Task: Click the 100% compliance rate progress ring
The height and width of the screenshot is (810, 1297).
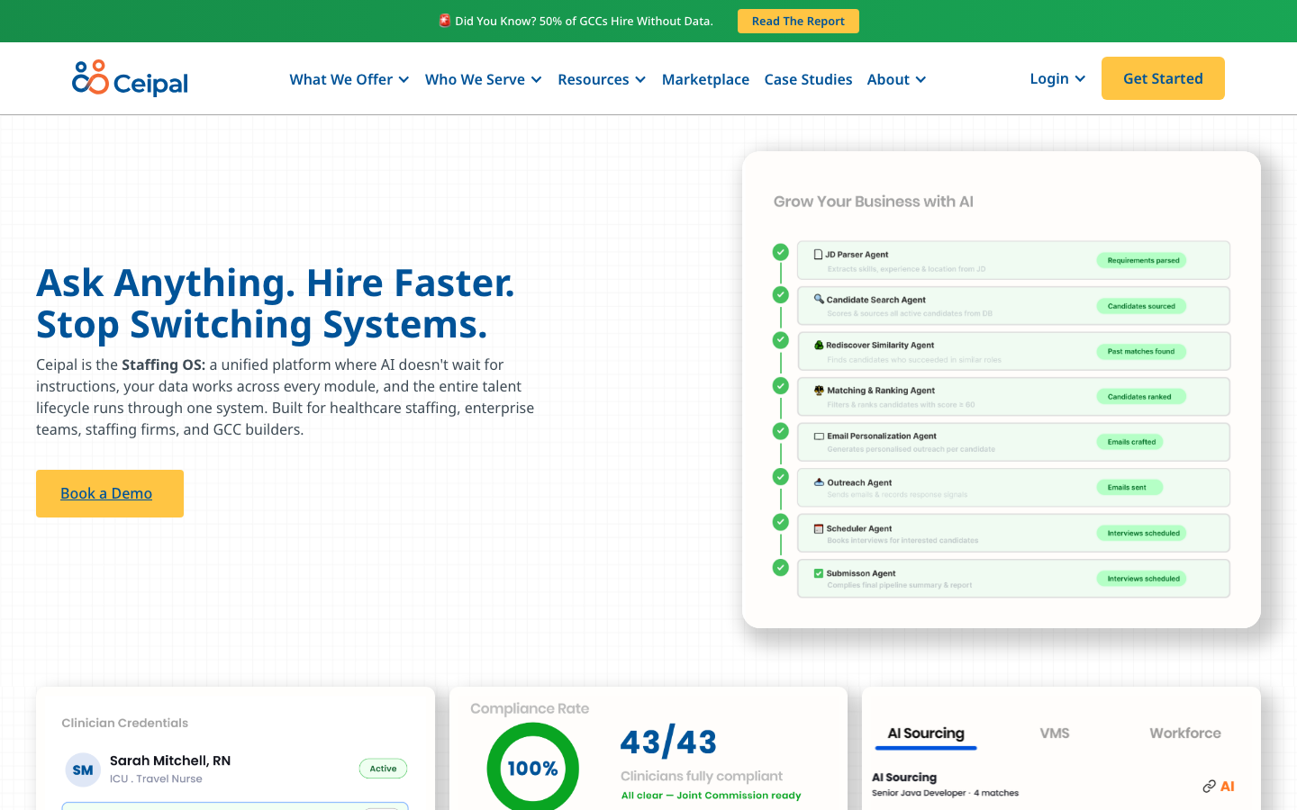Action: [x=533, y=768]
